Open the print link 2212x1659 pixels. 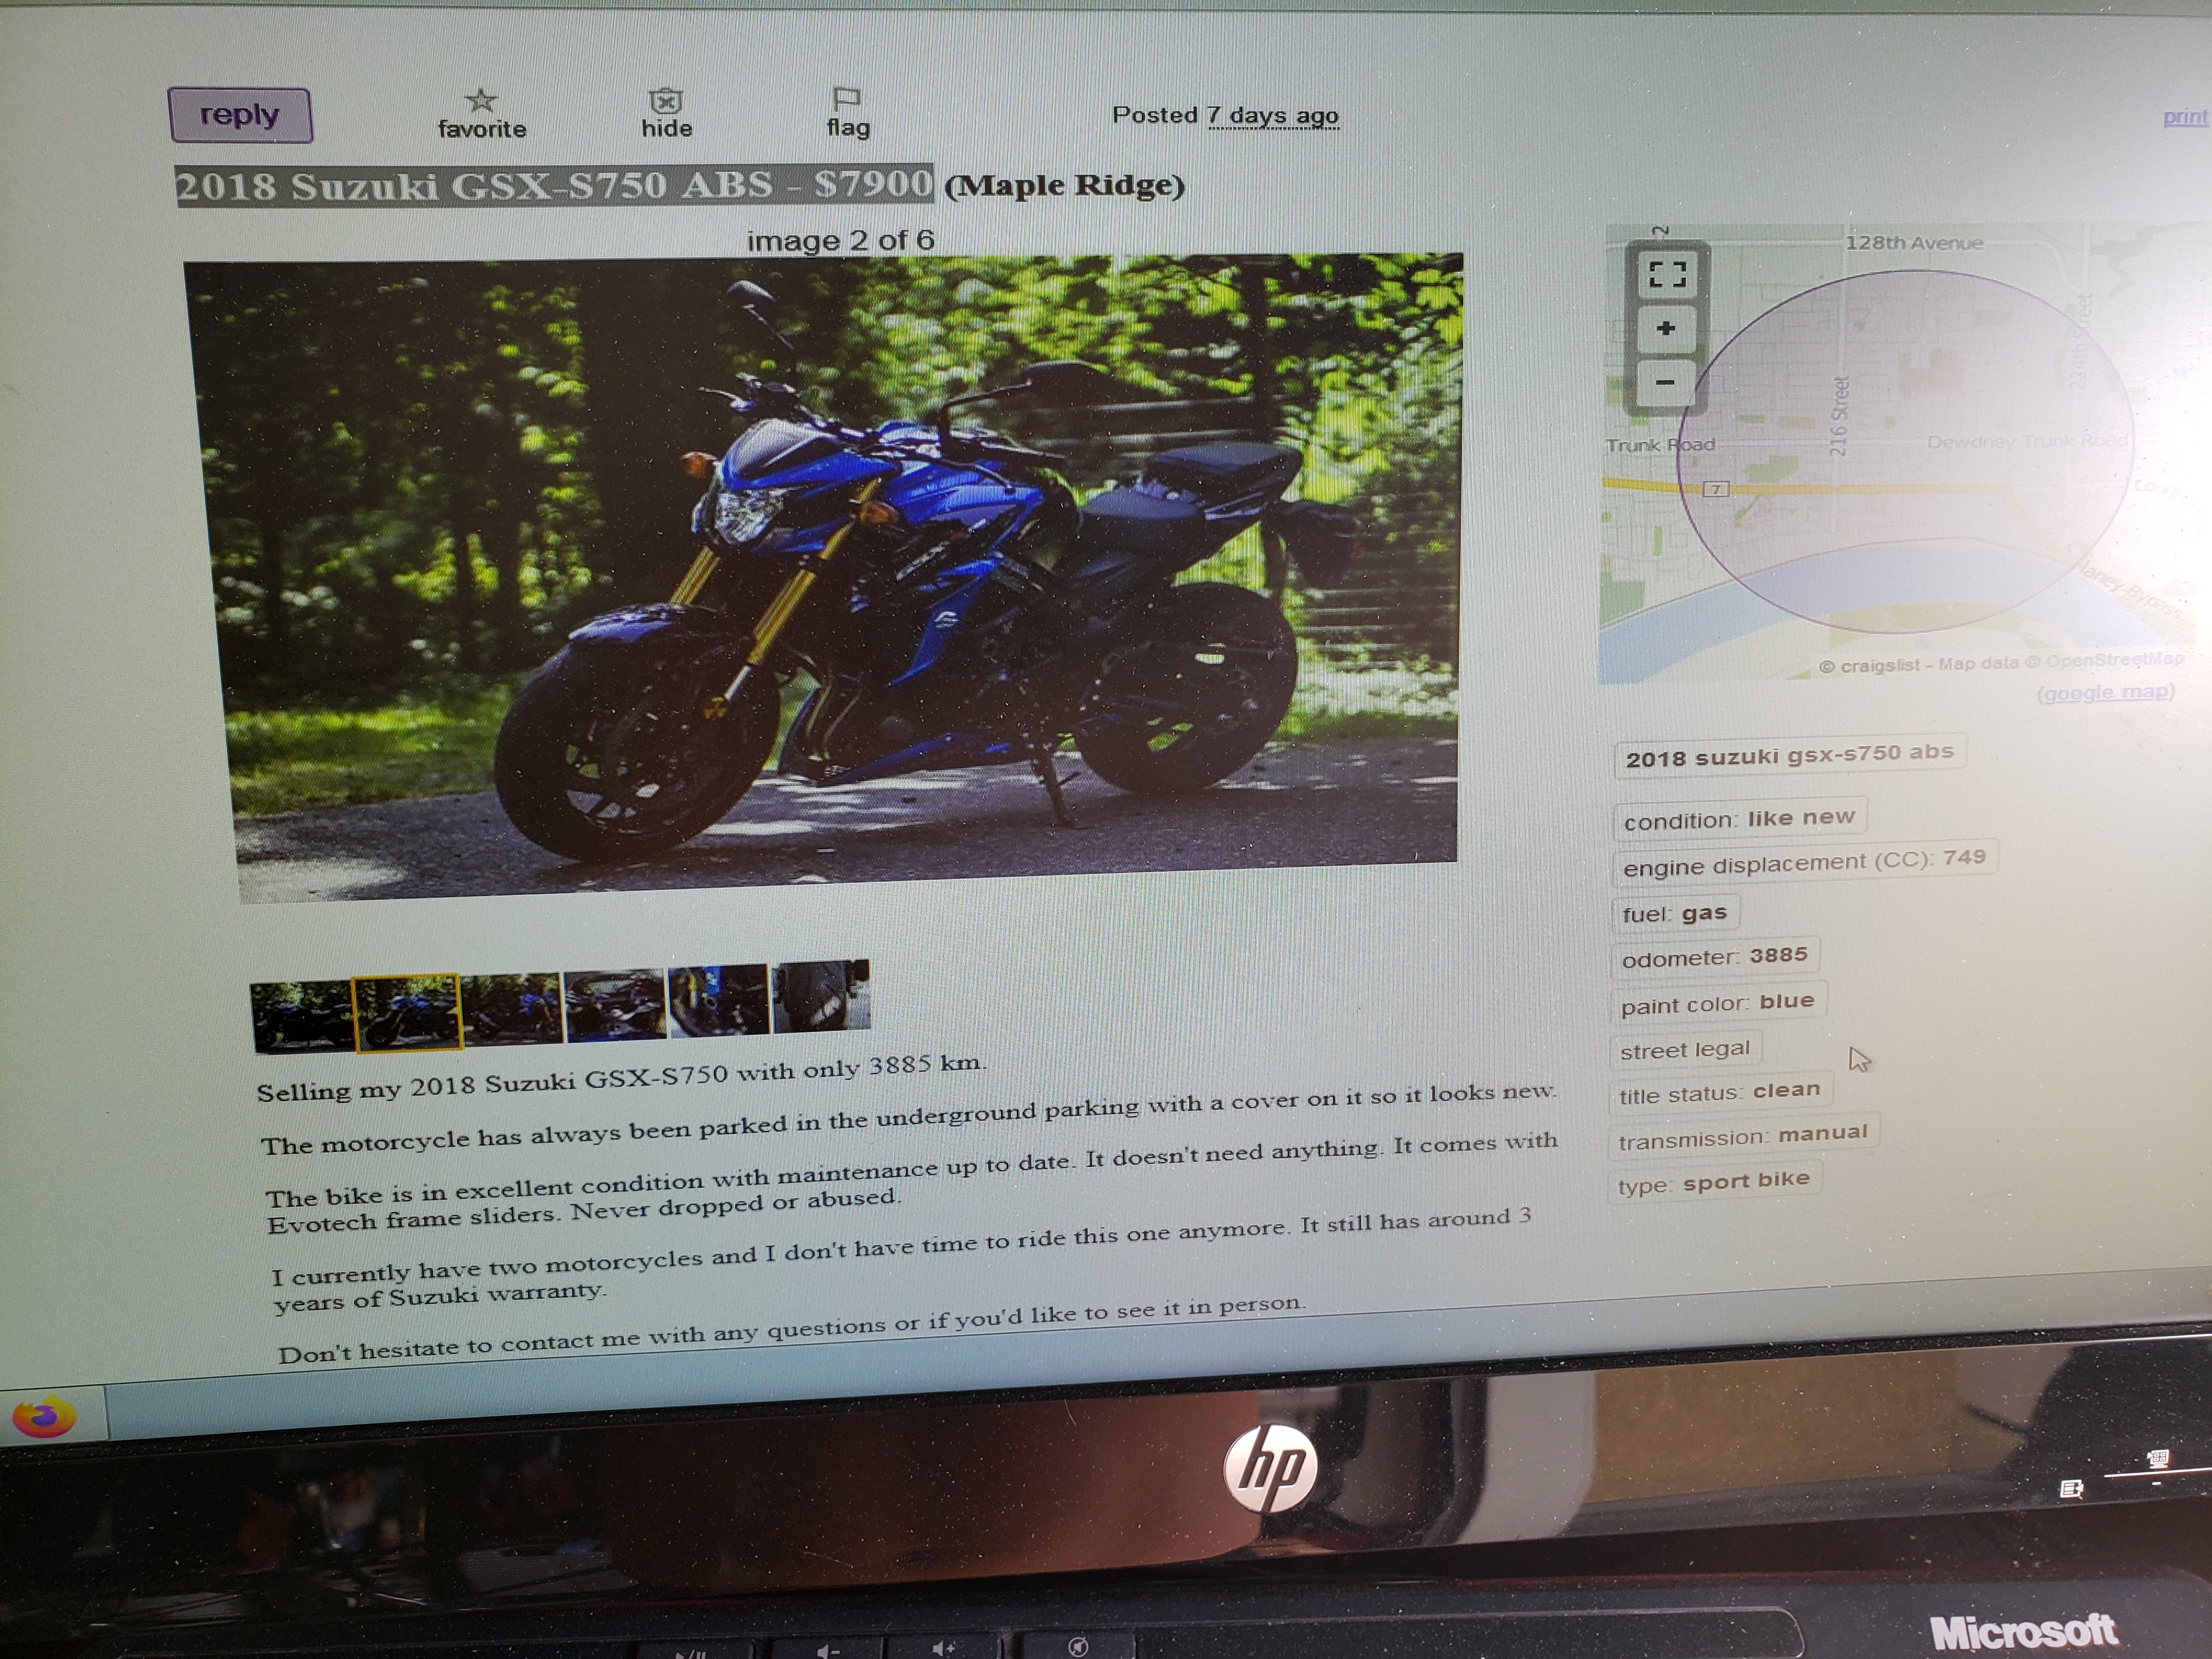click(2184, 117)
